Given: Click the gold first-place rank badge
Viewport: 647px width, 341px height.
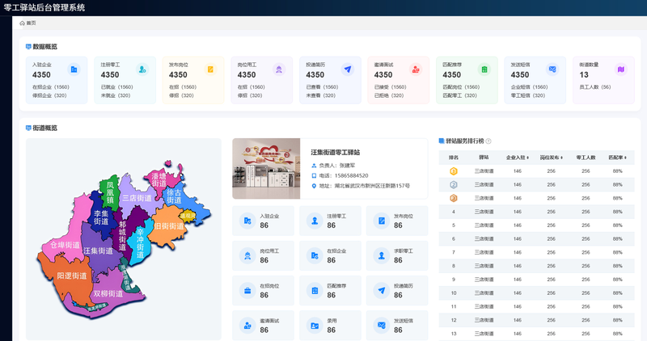Looking at the screenshot, I should coord(453,171).
